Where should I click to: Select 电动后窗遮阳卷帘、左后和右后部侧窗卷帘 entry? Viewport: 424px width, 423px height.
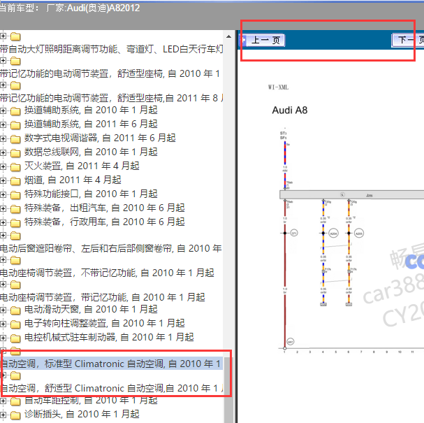111,248
